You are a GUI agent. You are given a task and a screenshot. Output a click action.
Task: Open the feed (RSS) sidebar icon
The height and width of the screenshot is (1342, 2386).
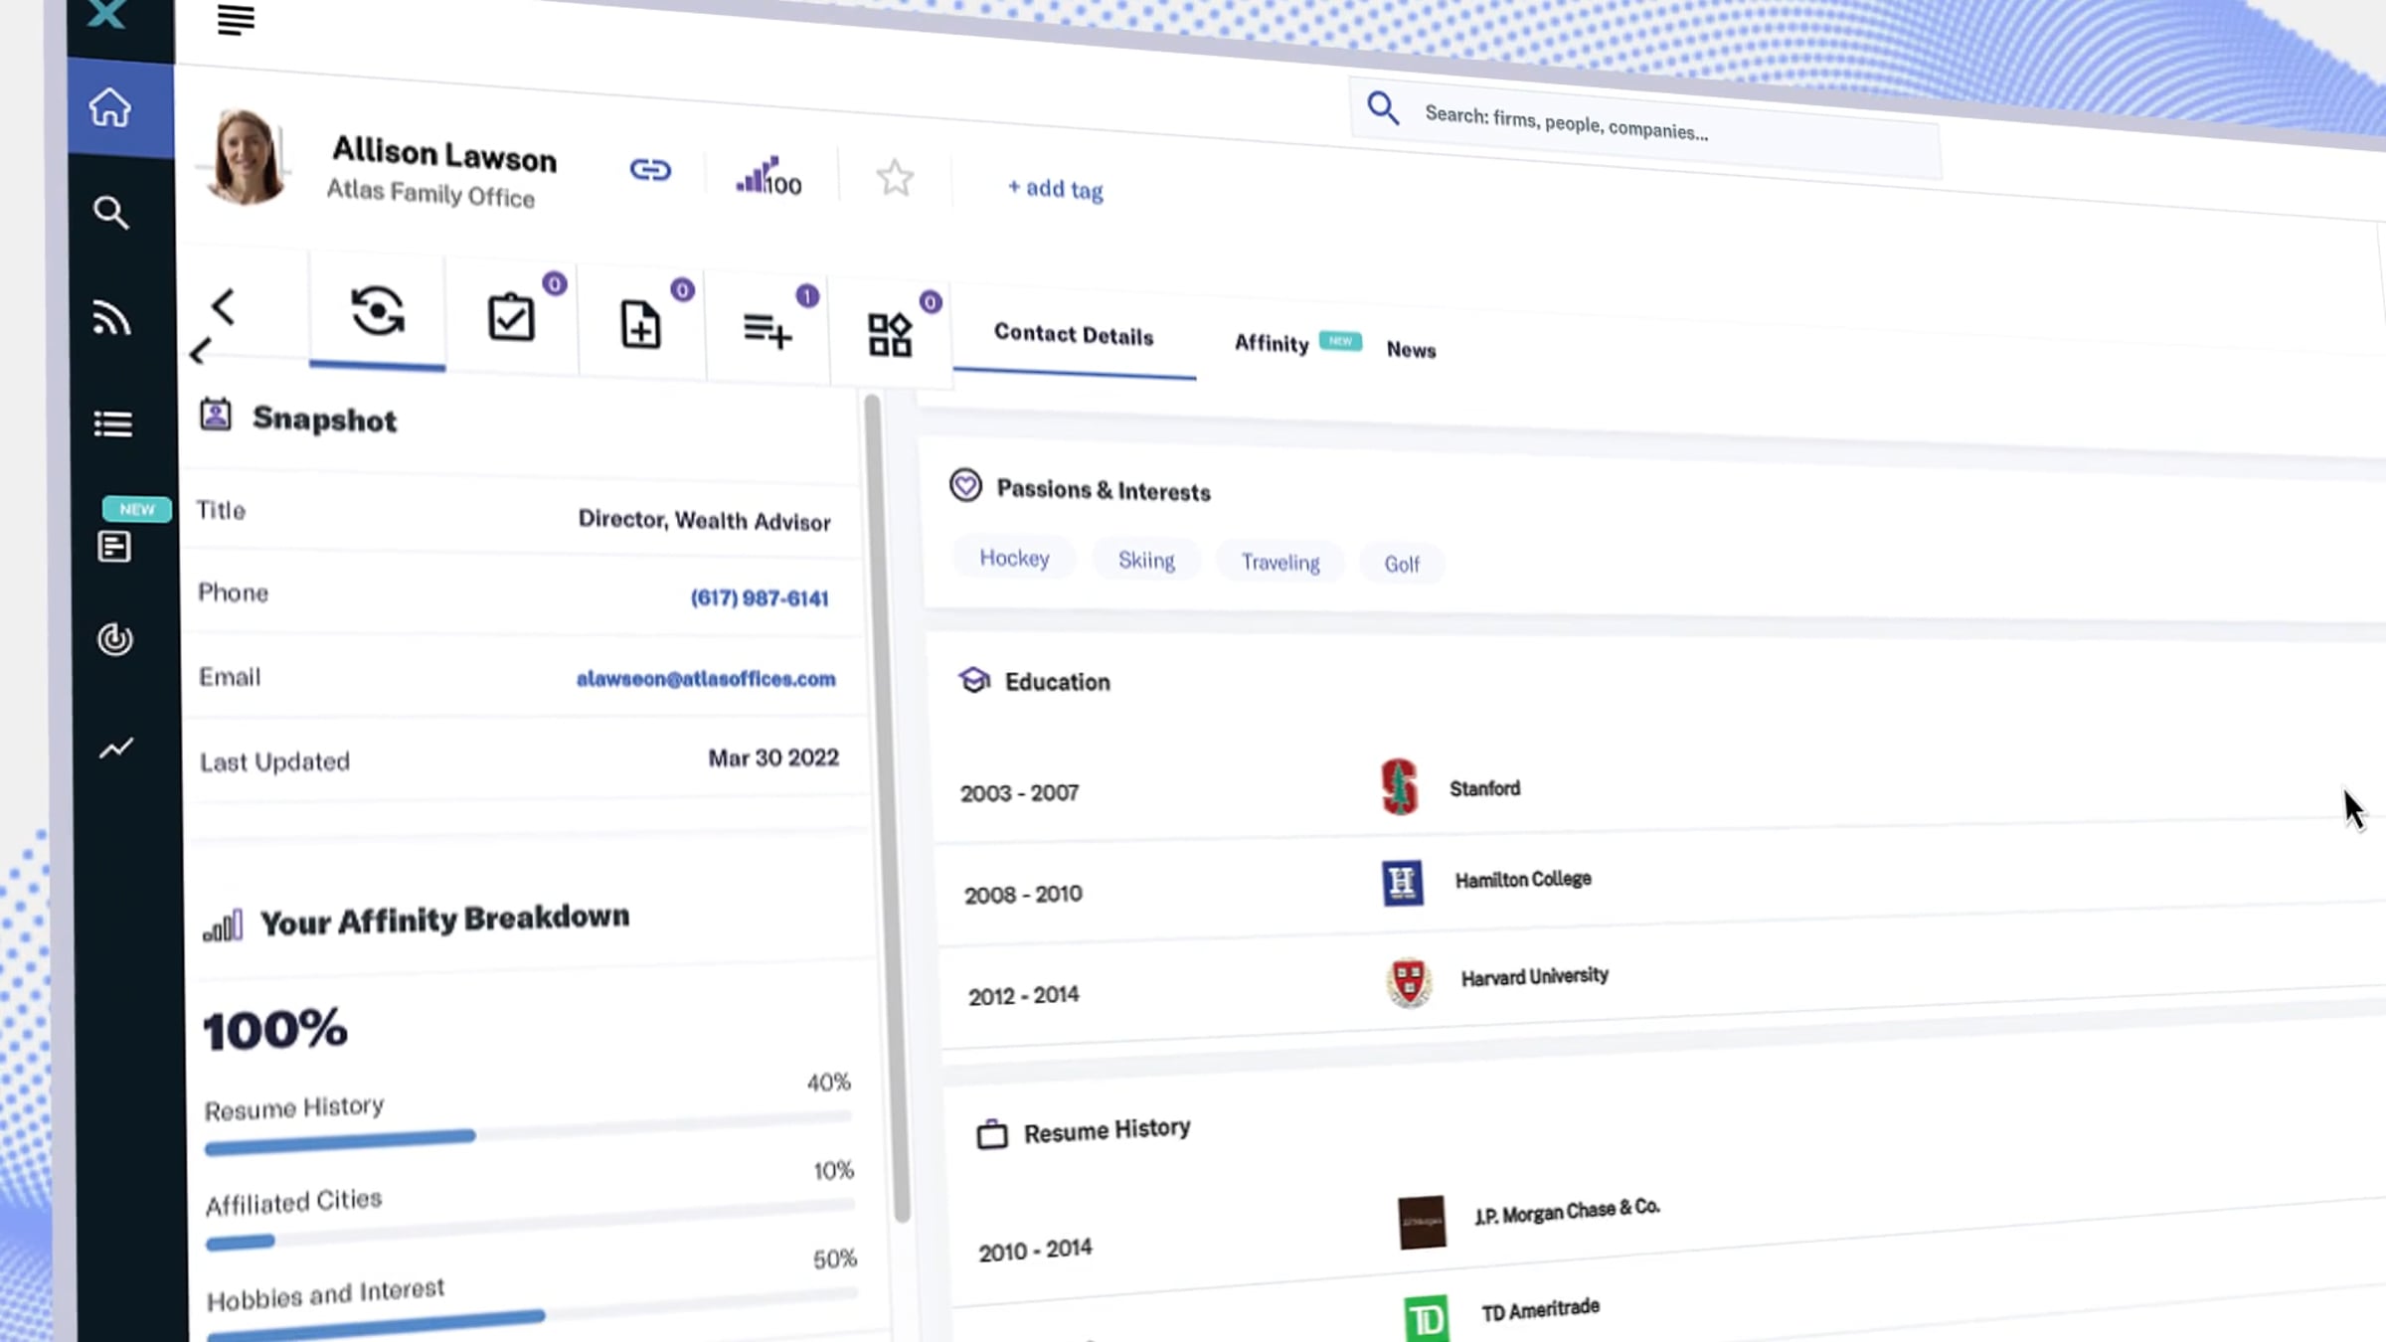pyautogui.click(x=111, y=318)
